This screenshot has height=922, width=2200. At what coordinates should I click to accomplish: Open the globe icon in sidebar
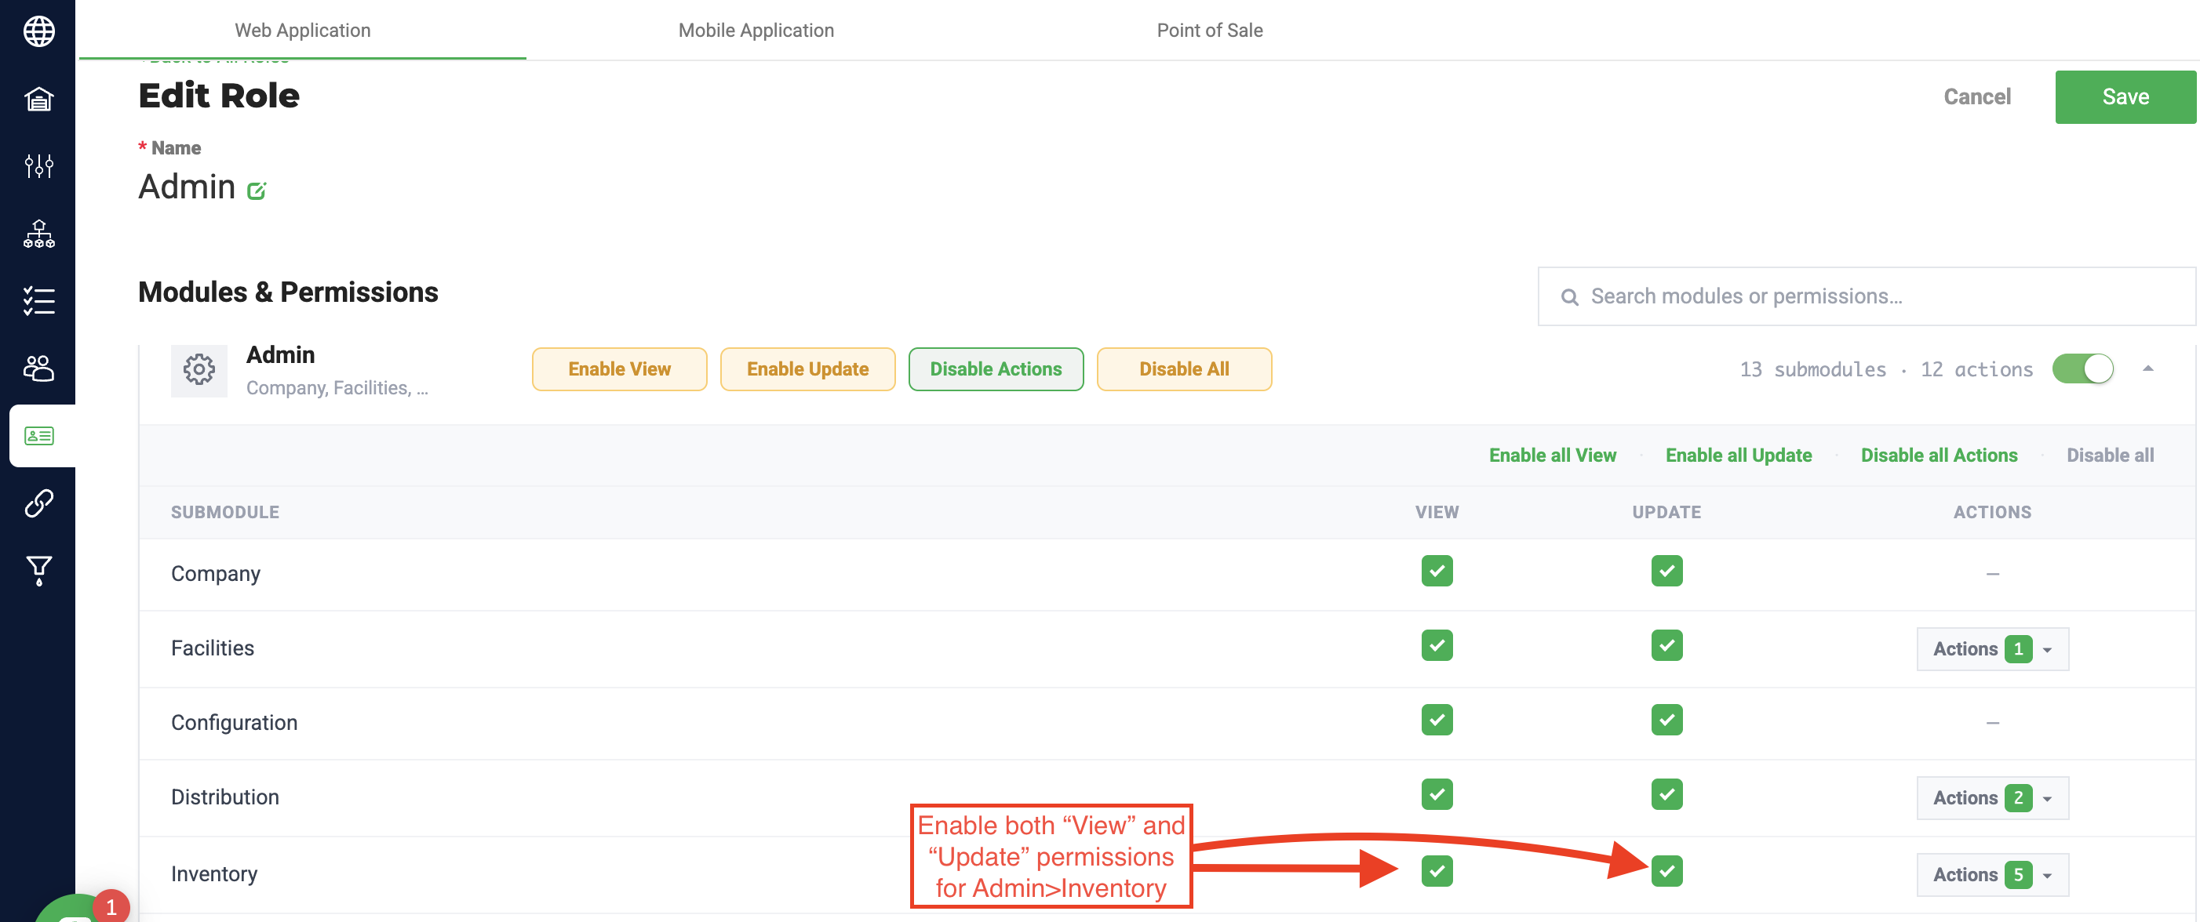tap(38, 31)
